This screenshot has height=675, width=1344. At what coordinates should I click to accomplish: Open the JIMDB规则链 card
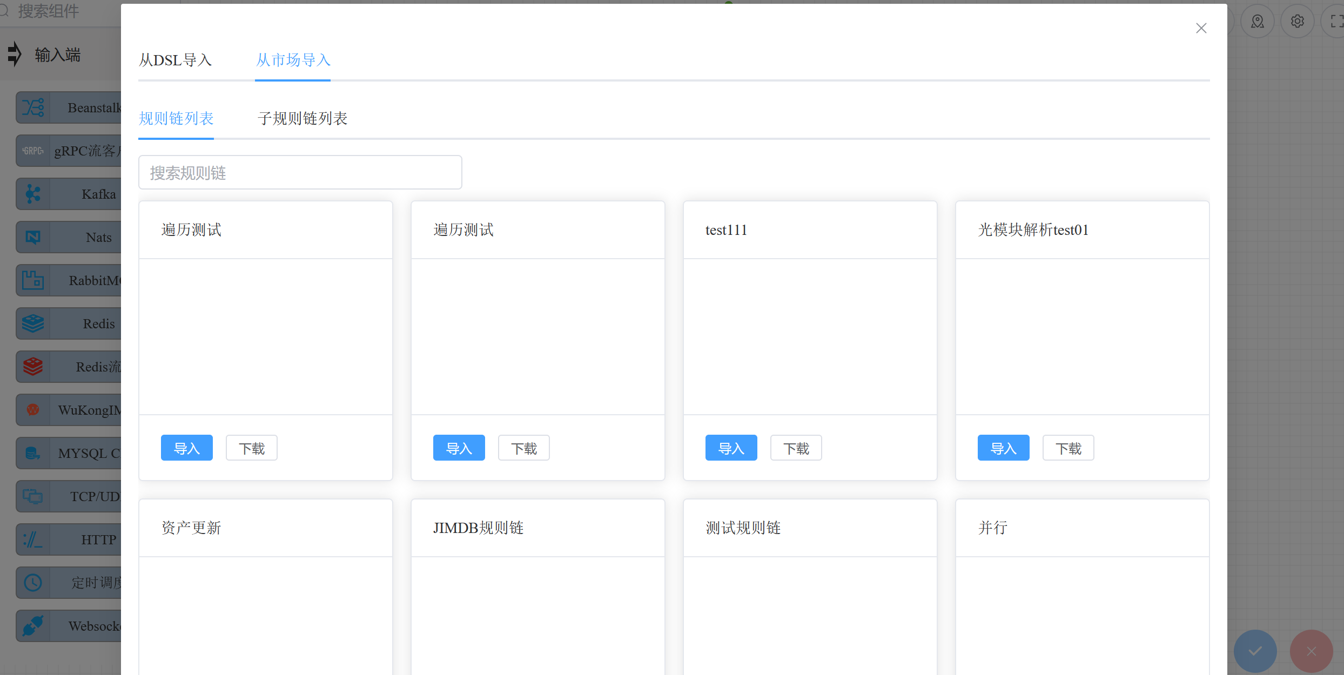pyautogui.click(x=478, y=528)
